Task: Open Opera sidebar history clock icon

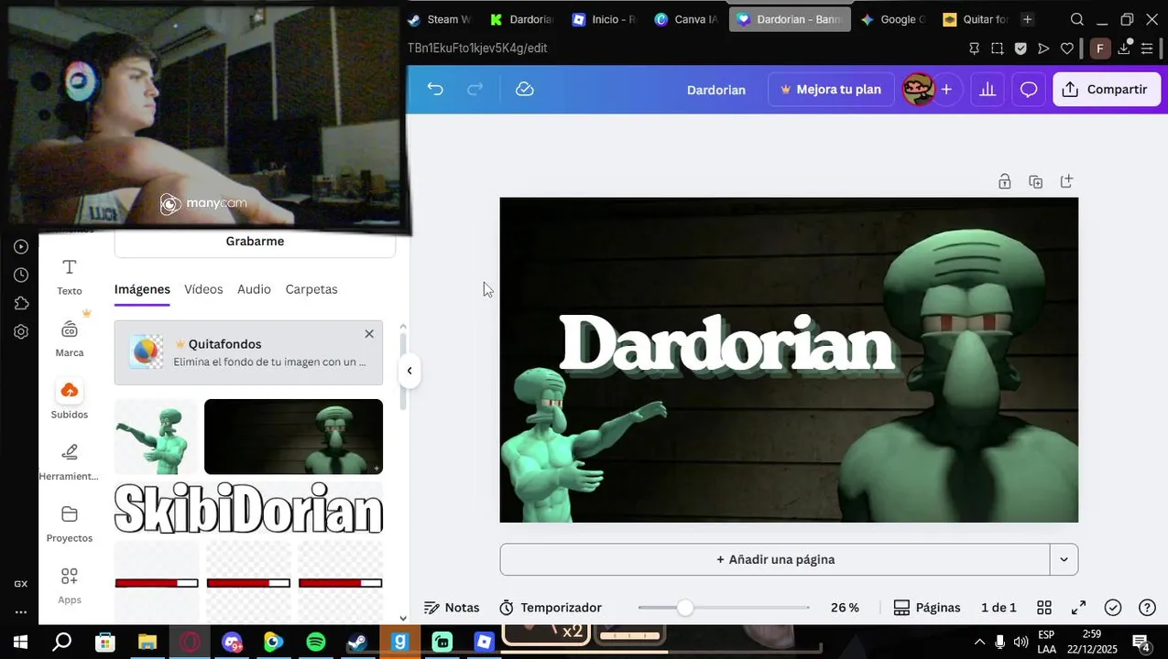Action: point(21,275)
